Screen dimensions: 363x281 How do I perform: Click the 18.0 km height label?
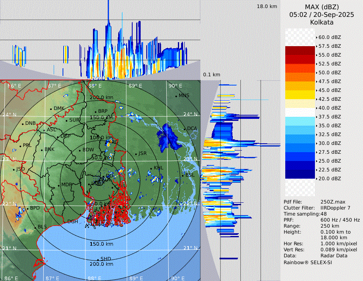point(267,6)
